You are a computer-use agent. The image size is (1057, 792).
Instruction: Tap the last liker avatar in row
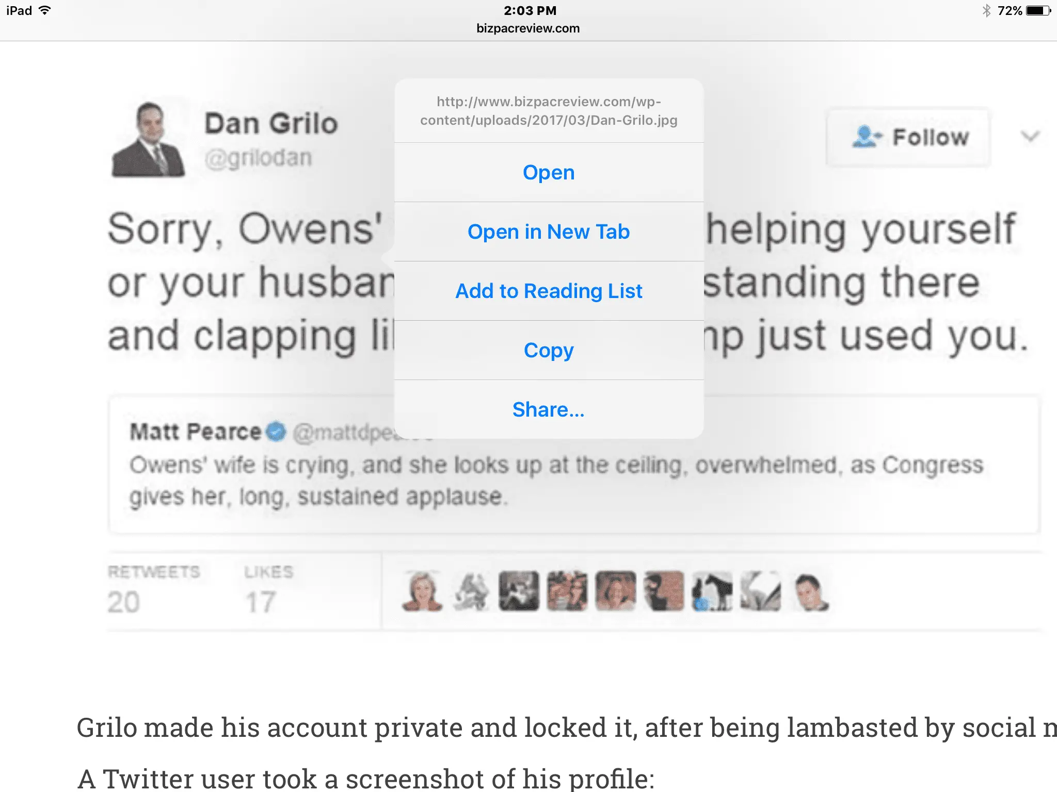coord(809,591)
